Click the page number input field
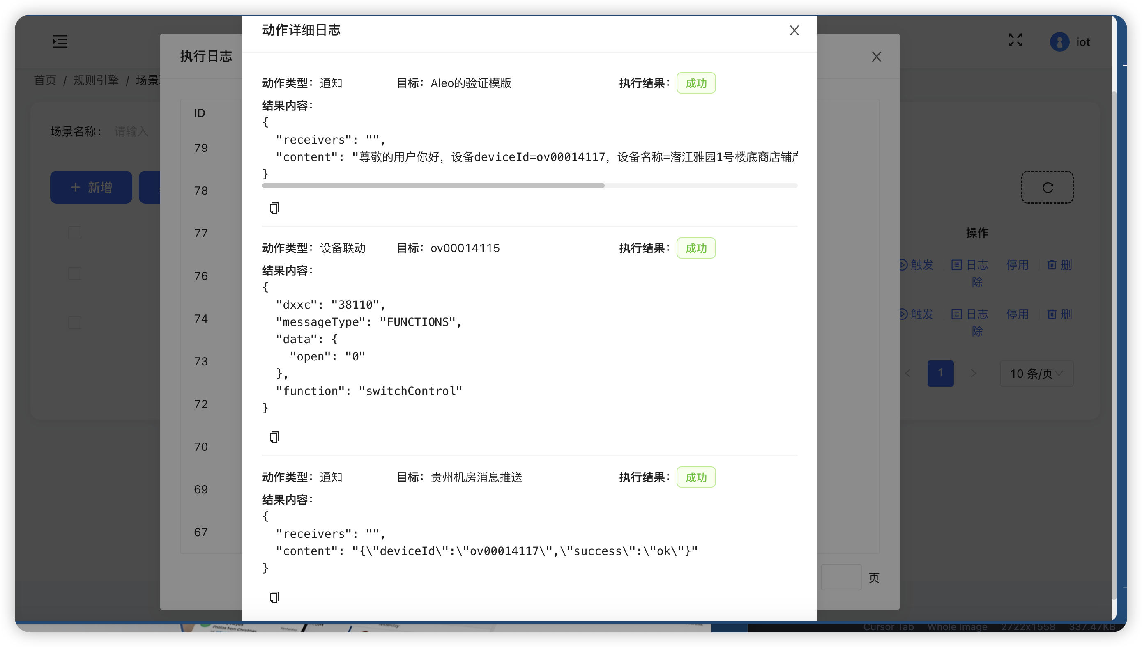Image resolution: width=1142 pixels, height=647 pixels. click(841, 576)
